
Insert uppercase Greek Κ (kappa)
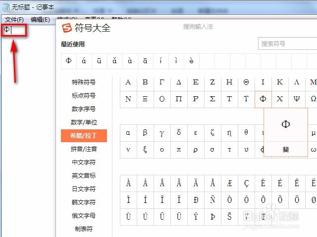[x=280, y=82]
